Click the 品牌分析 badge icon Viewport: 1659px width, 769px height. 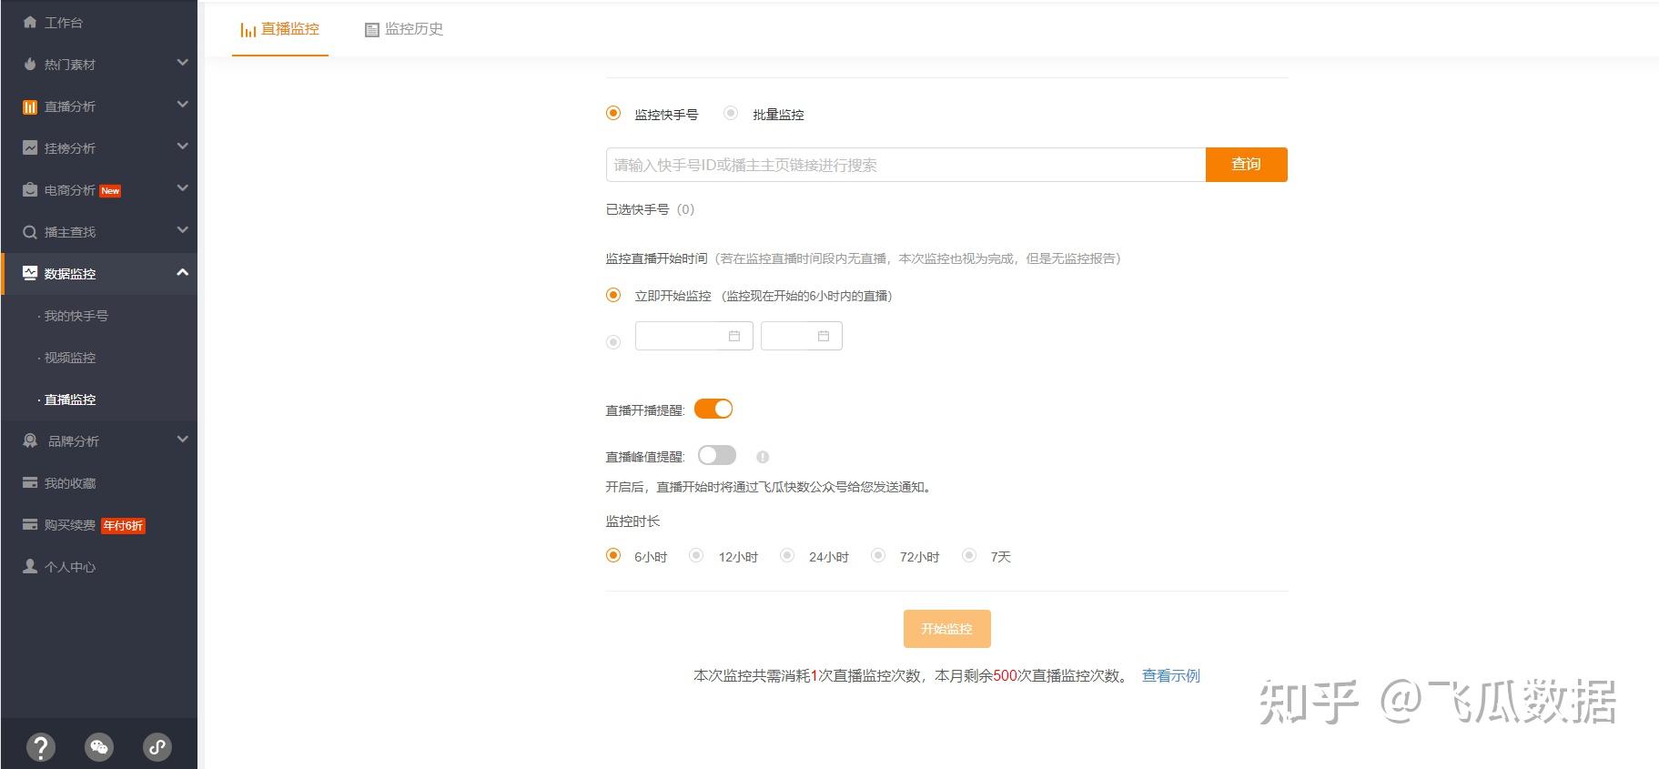point(30,440)
